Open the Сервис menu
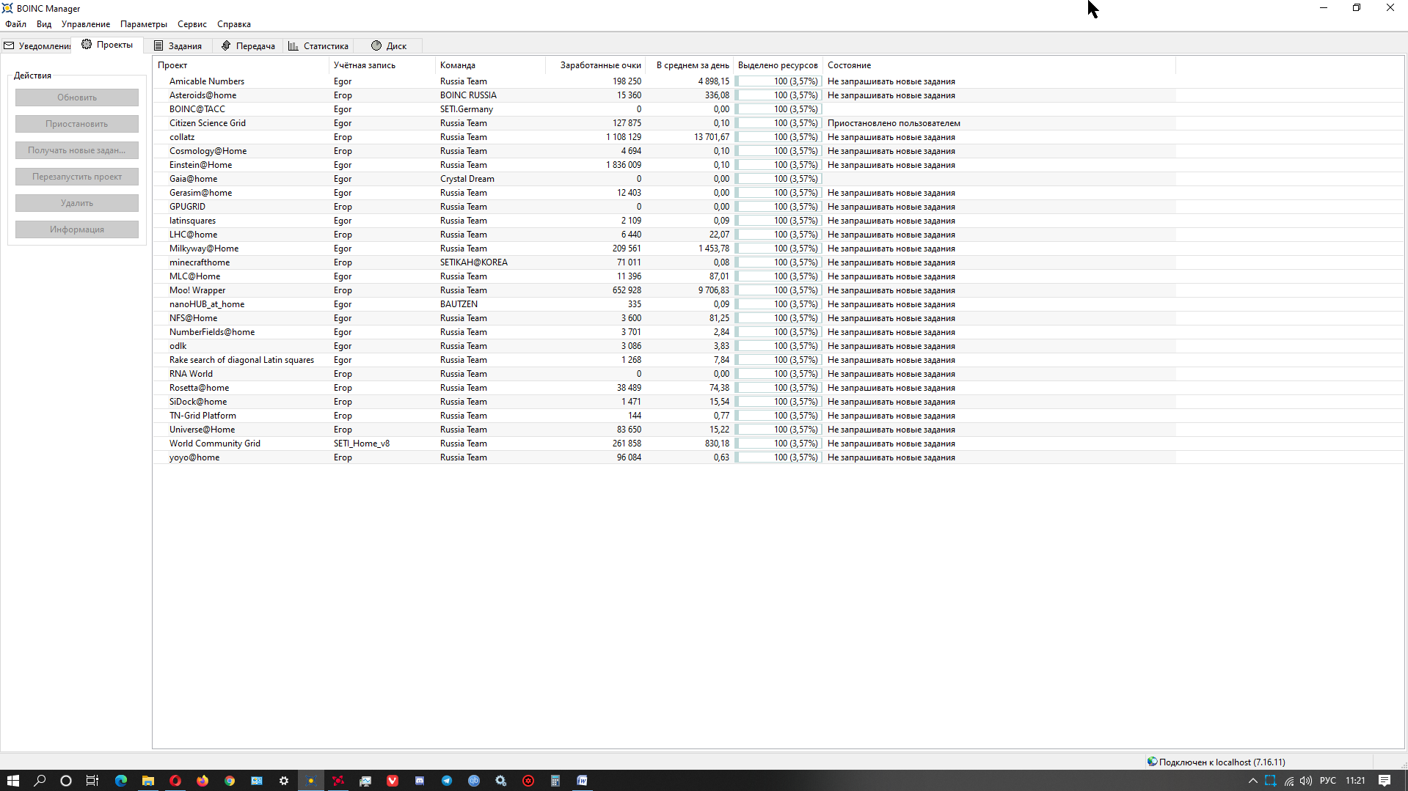1408x791 pixels. pyautogui.click(x=192, y=24)
